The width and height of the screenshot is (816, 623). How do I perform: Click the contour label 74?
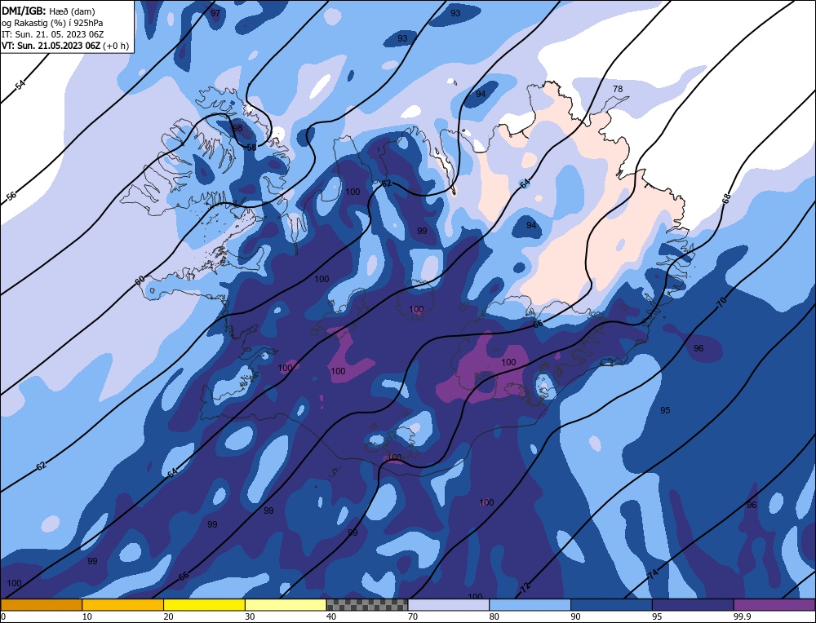pos(653,574)
